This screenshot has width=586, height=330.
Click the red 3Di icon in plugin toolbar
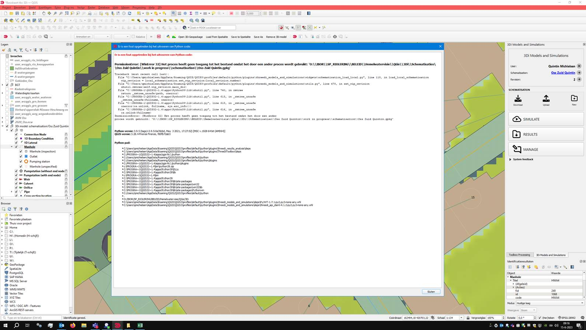6,37
